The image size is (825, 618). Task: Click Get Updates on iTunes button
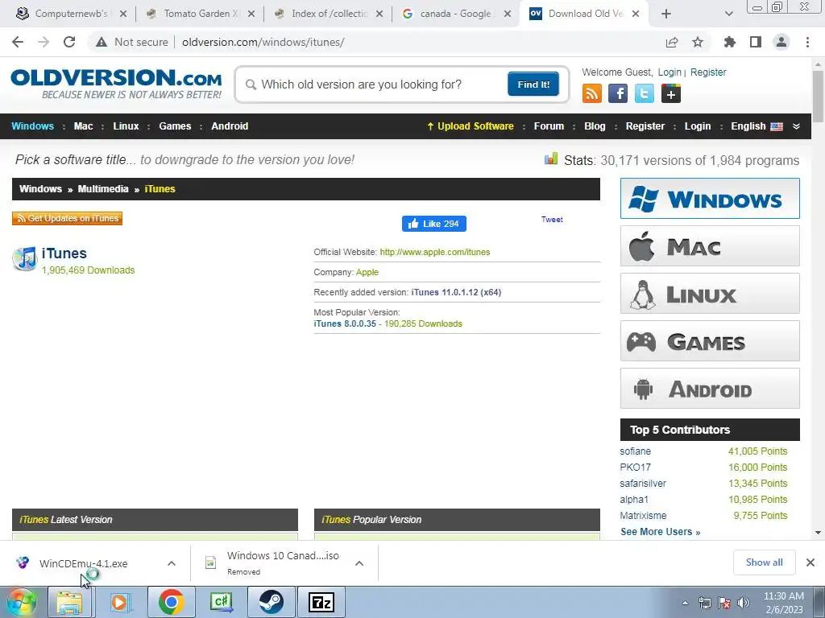(68, 218)
